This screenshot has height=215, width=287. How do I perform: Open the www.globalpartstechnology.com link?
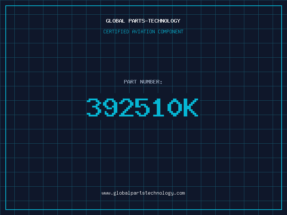tap(143, 193)
